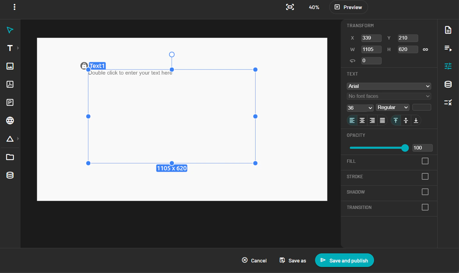Open the rules checklist panel icon
This screenshot has width=459, height=273.
coord(448,102)
